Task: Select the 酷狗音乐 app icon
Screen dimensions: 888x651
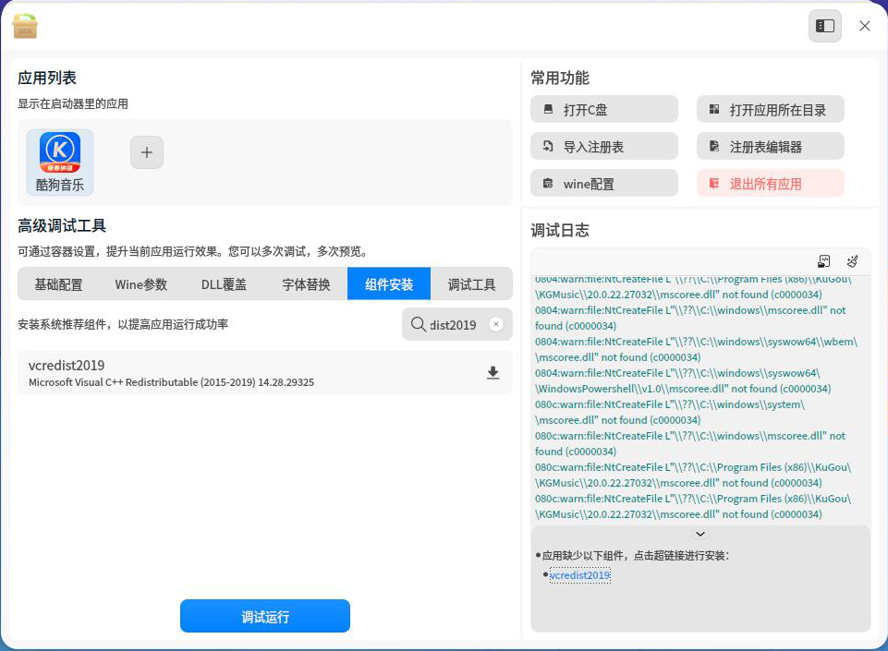Action: tap(59, 163)
